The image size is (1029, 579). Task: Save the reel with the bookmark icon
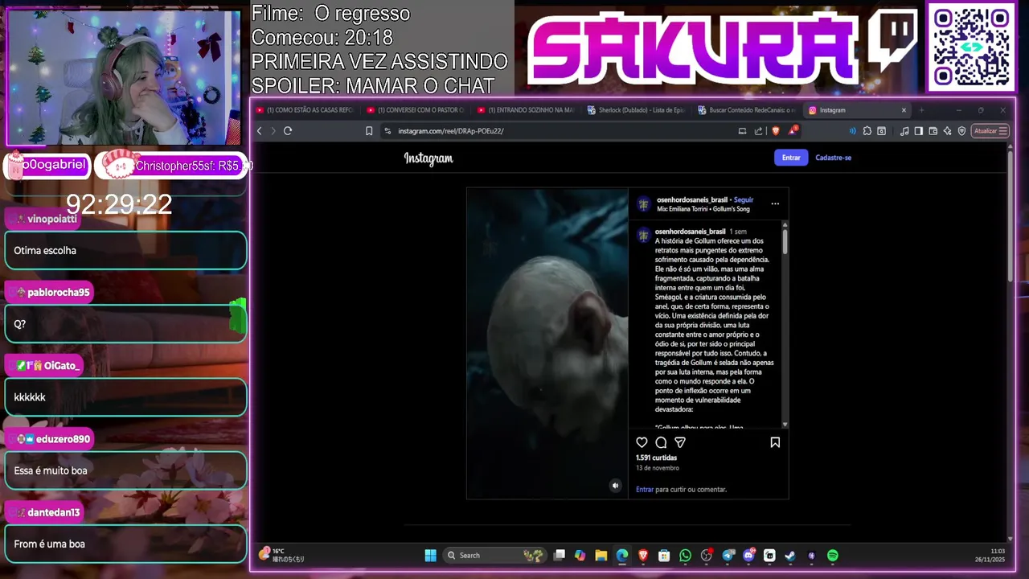tap(775, 442)
